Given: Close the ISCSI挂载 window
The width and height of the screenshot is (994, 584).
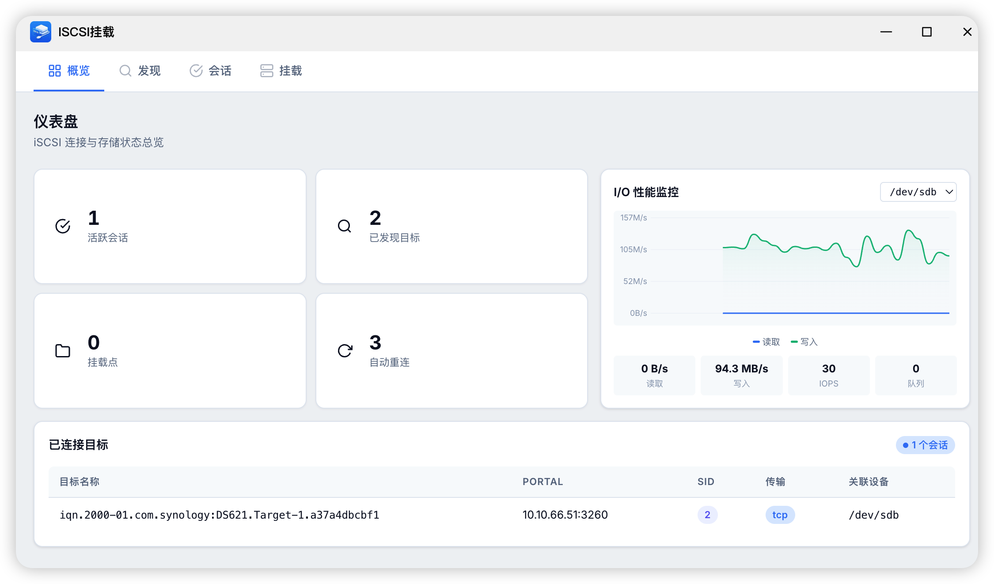Looking at the screenshot, I should pyautogui.click(x=967, y=32).
